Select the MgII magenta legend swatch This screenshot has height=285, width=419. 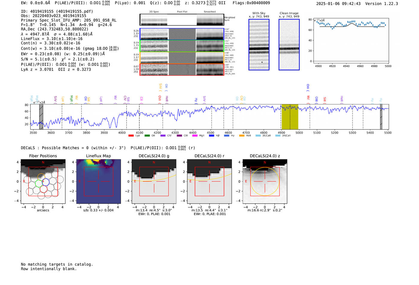195,135
